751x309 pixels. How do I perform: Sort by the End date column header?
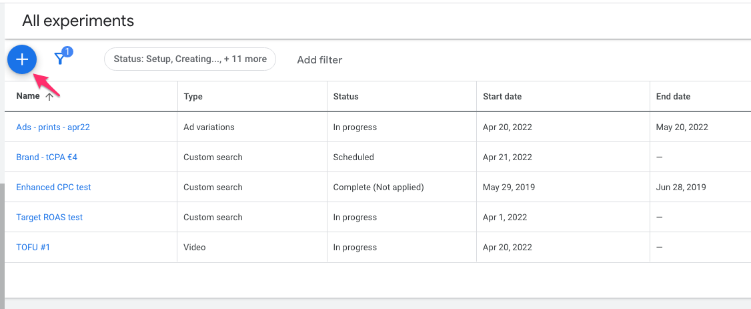coord(673,96)
